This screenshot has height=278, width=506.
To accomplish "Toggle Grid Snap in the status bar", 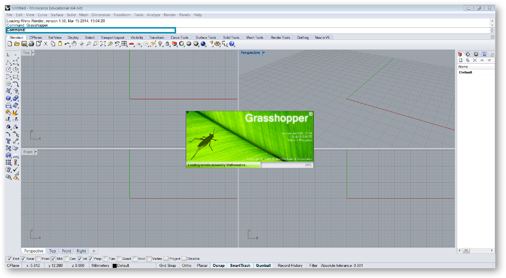I will click(168, 266).
